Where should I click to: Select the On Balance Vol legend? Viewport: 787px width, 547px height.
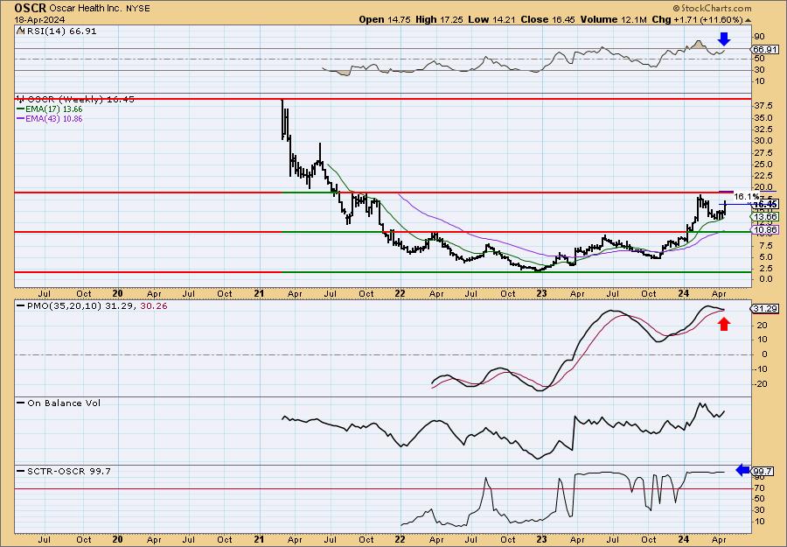coord(59,403)
